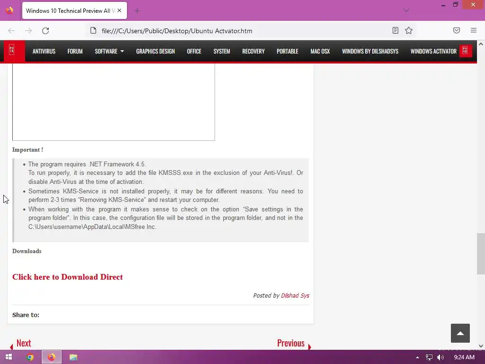Click scrollbar up arrow
This screenshot has width=485, height=364.
pos(481,44)
